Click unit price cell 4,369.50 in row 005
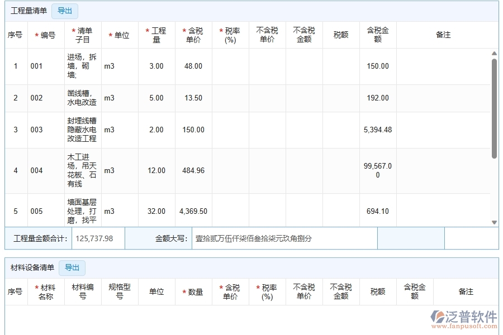Screen dimensions: 503x335 pyautogui.click(x=193, y=211)
